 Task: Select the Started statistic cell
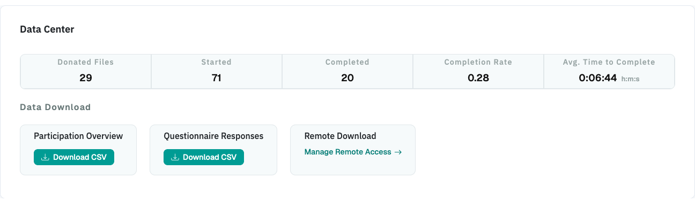(x=217, y=71)
